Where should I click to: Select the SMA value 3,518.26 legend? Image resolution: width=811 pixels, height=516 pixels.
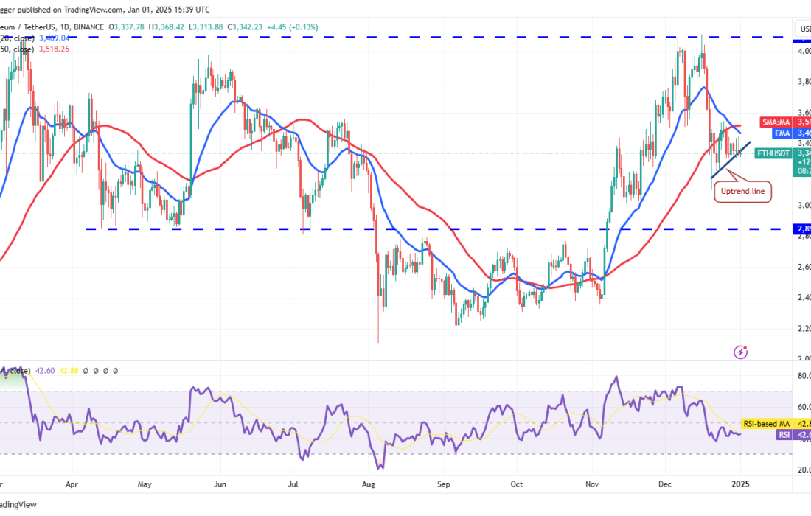[57, 49]
